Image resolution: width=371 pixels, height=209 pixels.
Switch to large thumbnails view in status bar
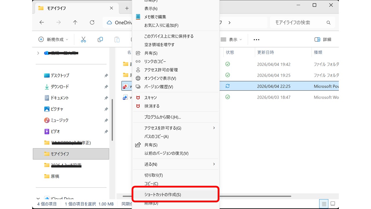tap(333, 203)
